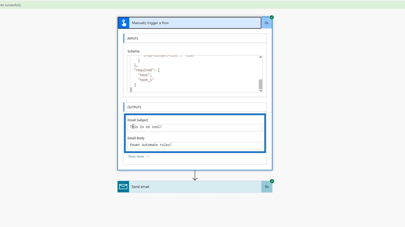This screenshot has width=405, height=227.
Task: Click the schema scroll down arrow
Action: (260, 91)
